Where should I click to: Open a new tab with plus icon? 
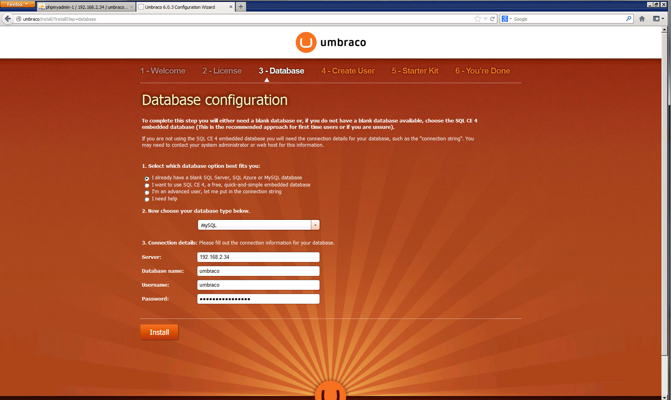(241, 7)
